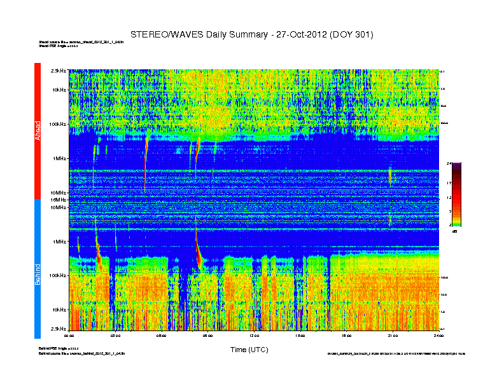Click the 12:00 time axis tick label
The image size is (504, 389).
(254, 336)
